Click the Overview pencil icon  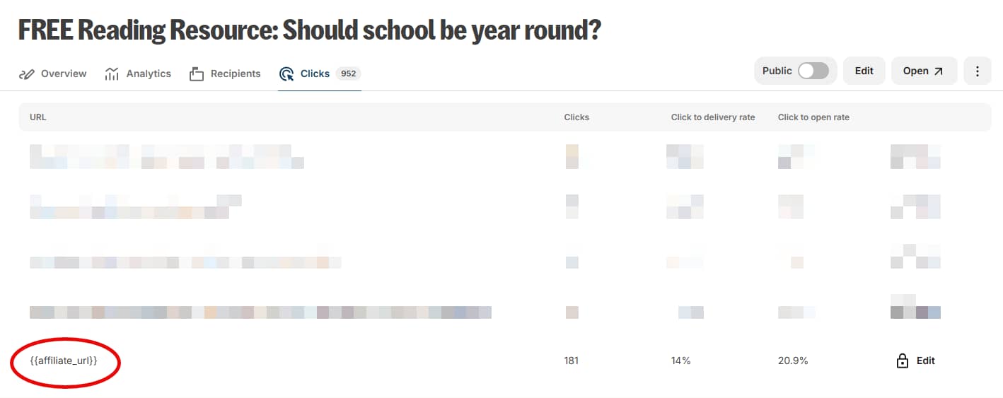coord(27,74)
